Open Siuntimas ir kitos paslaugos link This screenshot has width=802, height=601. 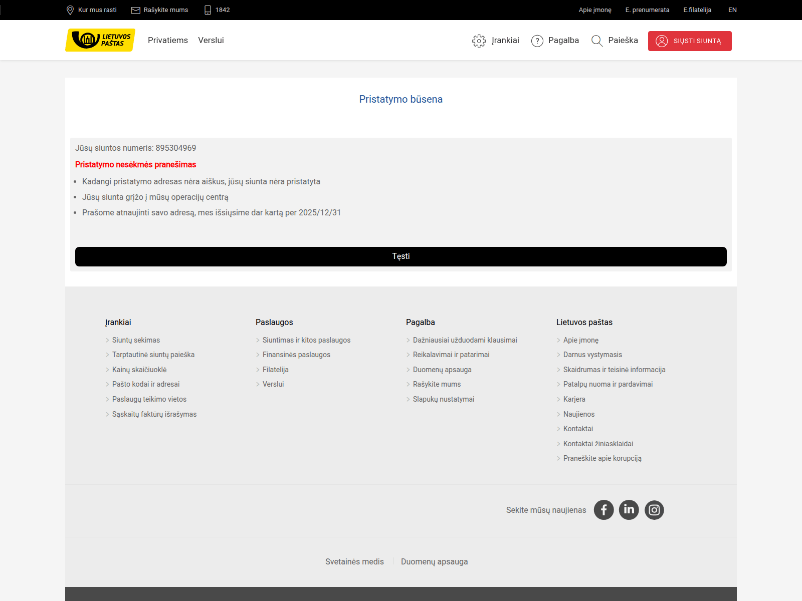pyautogui.click(x=306, y=340)
